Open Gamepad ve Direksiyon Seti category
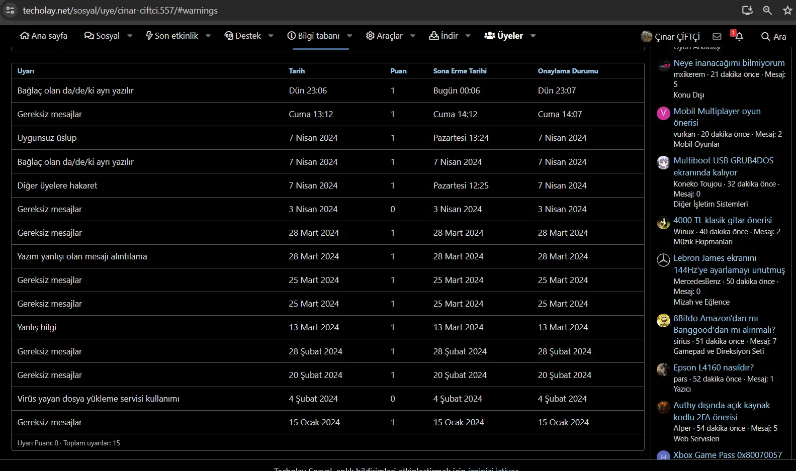The width and height of the screenshot is (796, 471). [719, 351]
